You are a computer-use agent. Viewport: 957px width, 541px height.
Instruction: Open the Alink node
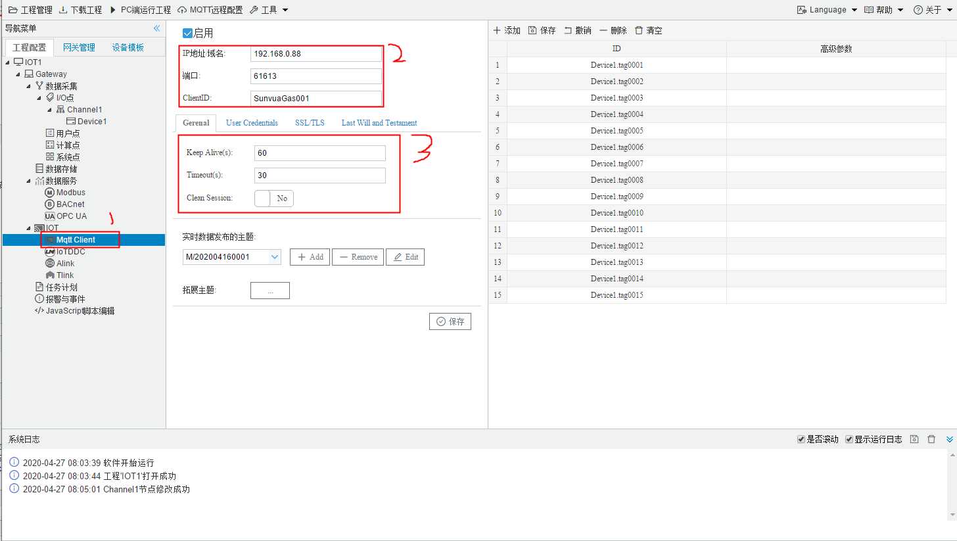[x=60, y=264]
